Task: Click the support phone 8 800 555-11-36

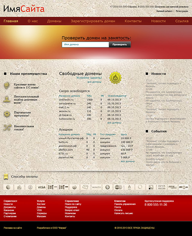Action: (156, 205)
